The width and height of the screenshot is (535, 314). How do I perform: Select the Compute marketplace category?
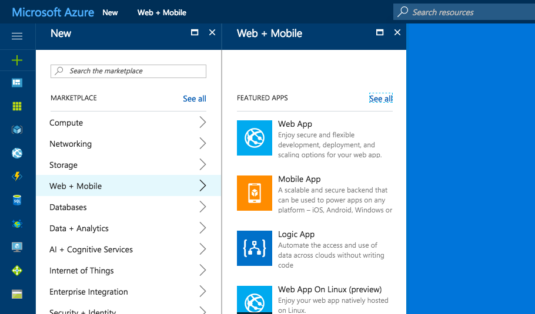pos(128,123)
